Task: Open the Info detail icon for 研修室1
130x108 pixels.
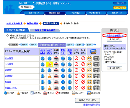Action: click(96, 70)
